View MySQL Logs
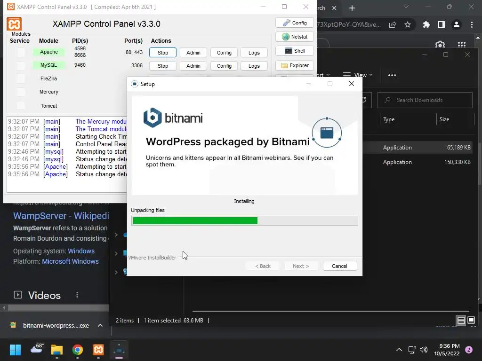The height and width of the screenshot is (361, 482). [x=254, y=66]
